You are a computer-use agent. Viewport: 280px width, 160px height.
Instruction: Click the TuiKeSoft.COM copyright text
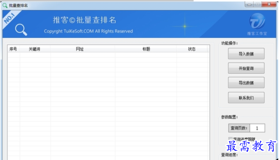(88, 31)
